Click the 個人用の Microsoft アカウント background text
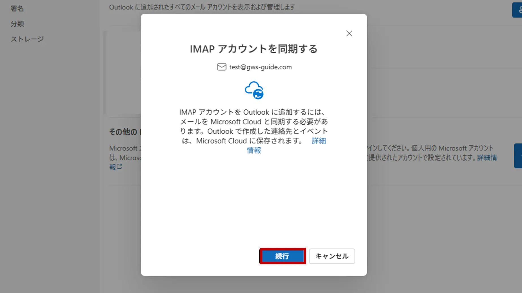This screenshot has height=293, width=522. coord(452,148)
